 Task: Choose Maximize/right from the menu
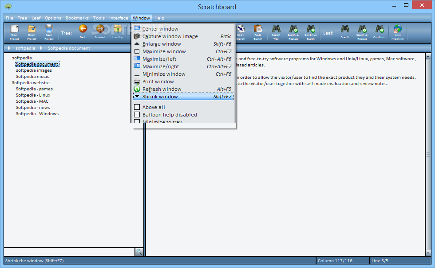tap(183, 66)
